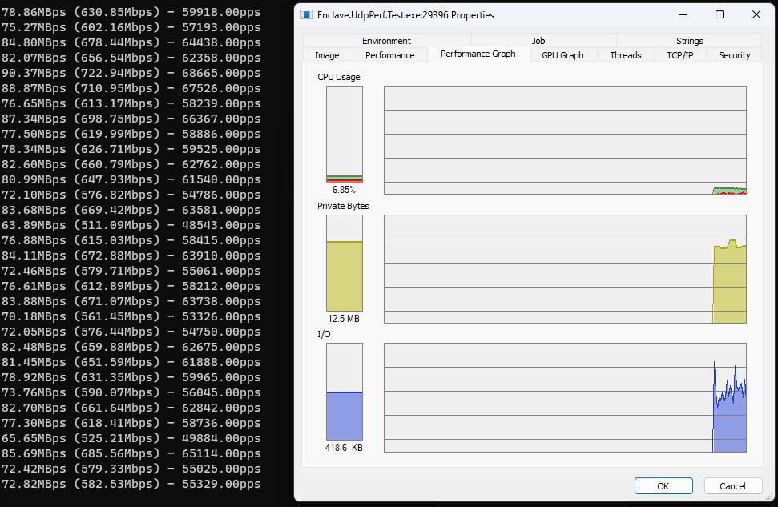Open the TCP/IP tab
Viewport: 778px width, 507px height.
679,55
